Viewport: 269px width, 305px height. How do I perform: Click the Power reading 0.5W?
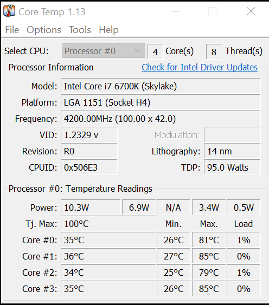click(x=244, y=207)
